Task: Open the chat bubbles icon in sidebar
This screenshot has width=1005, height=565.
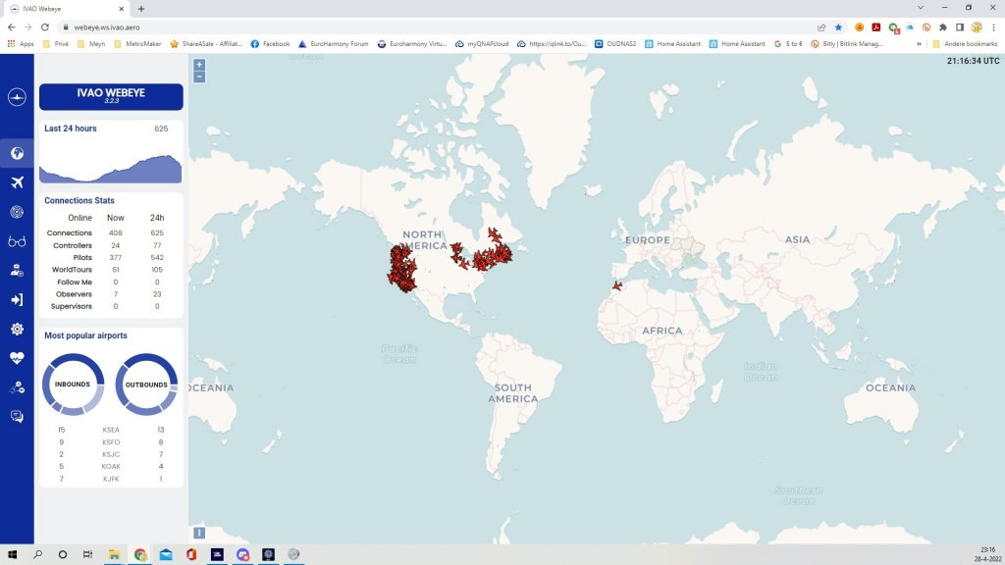Action: pyautogui.click(x=17, y=417)
